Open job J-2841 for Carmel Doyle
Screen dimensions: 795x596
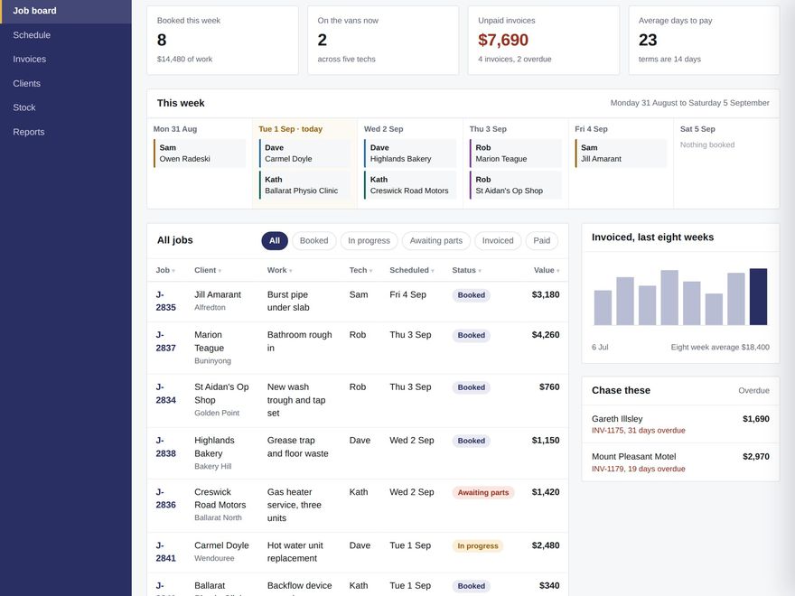coord(166,552)
